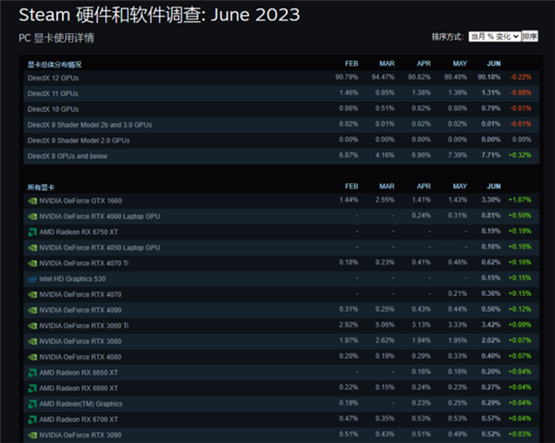This screenshot has height=443, width=555.
Task: Click NVIDIA logo next to GeForce GTX 1660
Action: 32,201
